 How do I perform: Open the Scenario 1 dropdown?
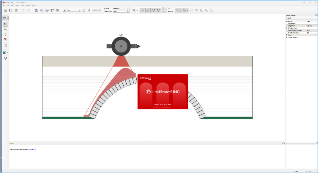[121, 9]
